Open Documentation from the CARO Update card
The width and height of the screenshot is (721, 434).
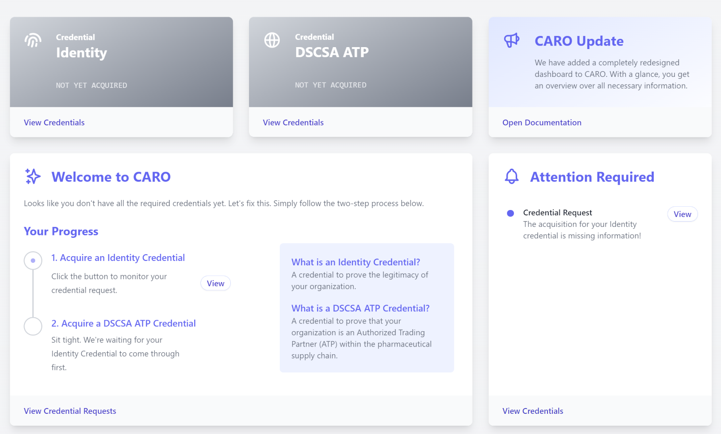point(542,122)
